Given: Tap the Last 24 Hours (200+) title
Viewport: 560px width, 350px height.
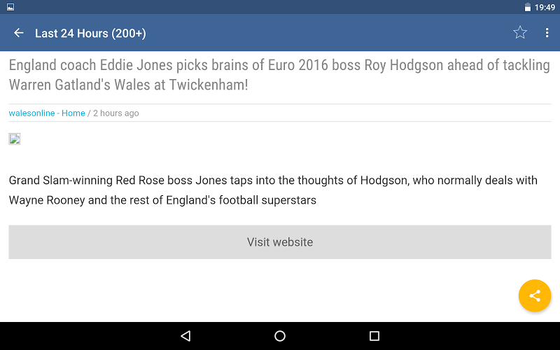Looking at the screenshot, I should [x=90, y=33].
